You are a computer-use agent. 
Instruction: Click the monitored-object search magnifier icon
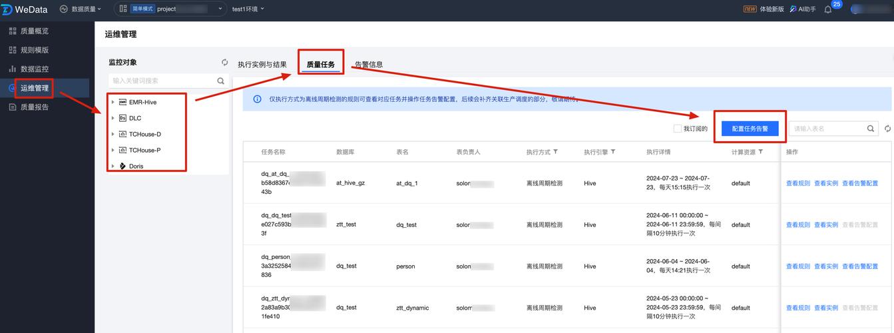tap(221, 81)
